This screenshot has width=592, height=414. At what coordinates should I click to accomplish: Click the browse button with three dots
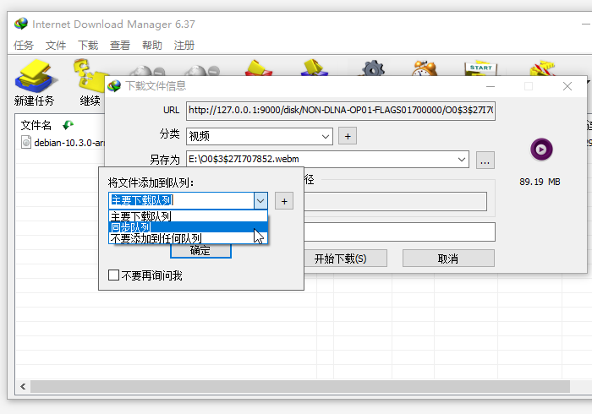click(485, 161)
